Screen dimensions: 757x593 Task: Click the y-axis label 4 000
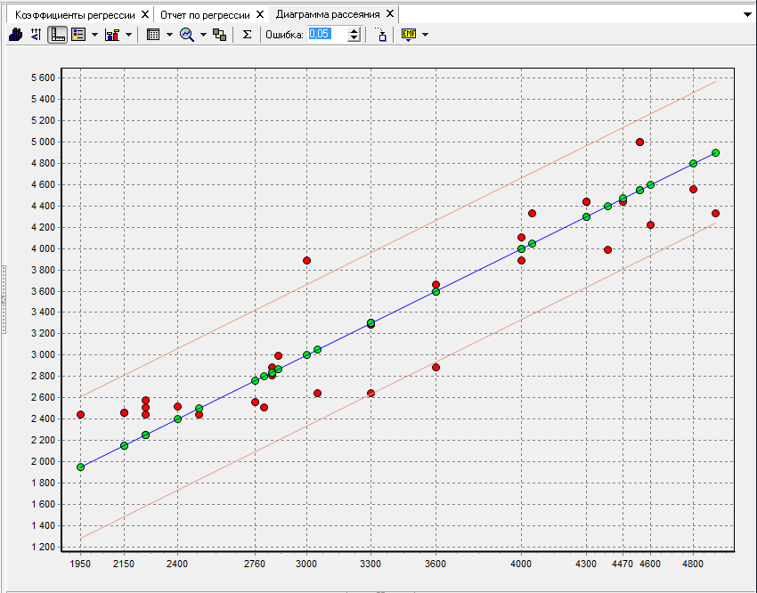(44, 248)
